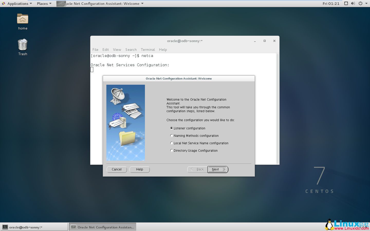Open the Places dropdown menu

point(44,4)
